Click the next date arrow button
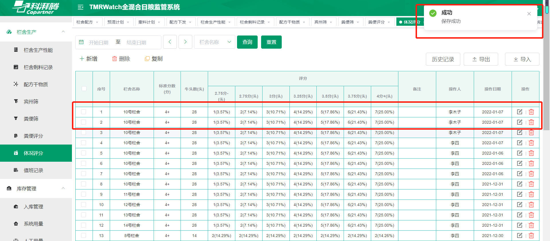The width and height of the screenshot is (550, 241). [185, 42]
